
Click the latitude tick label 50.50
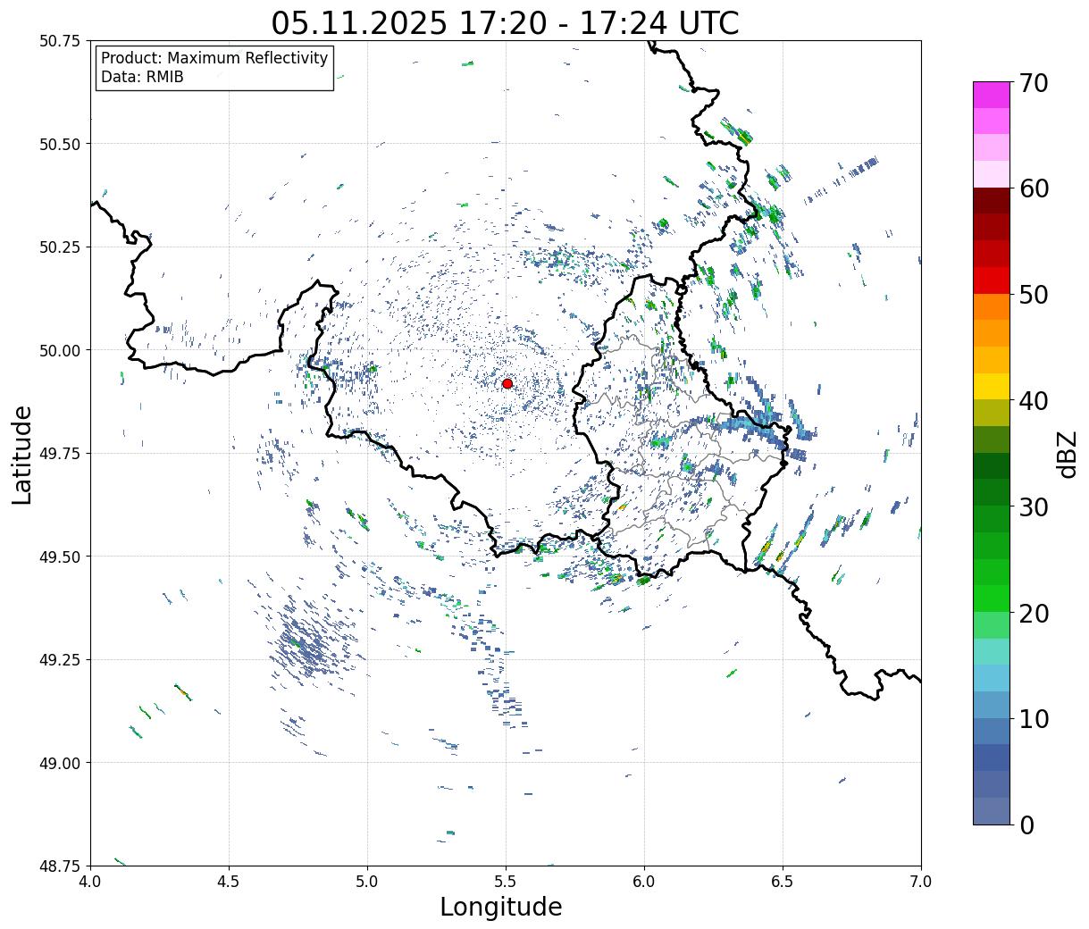tap(60, 144)
